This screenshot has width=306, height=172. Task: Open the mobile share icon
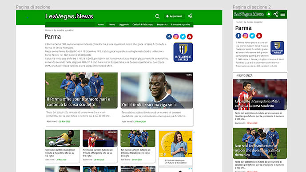click(x=276, y=14)
